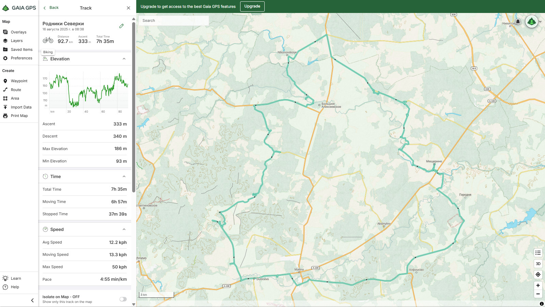The width and height of the screenshot is (545, 307).
Task: Open map attribution info icon
Action: (542, 304)
